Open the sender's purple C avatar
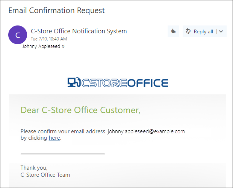 point(18,35)
